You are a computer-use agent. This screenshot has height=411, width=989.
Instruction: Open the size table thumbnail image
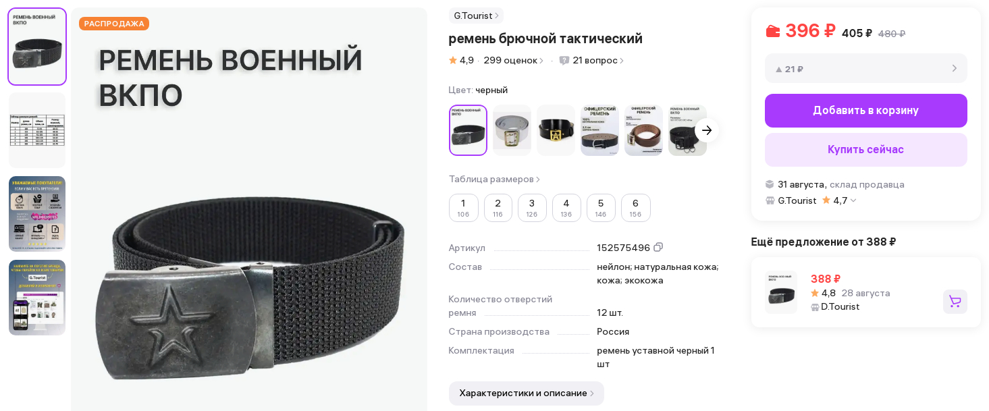(x=37, y=130)
